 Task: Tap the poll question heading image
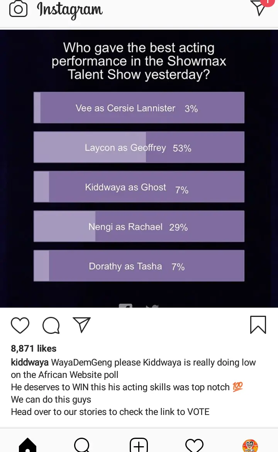coord(139,61)
